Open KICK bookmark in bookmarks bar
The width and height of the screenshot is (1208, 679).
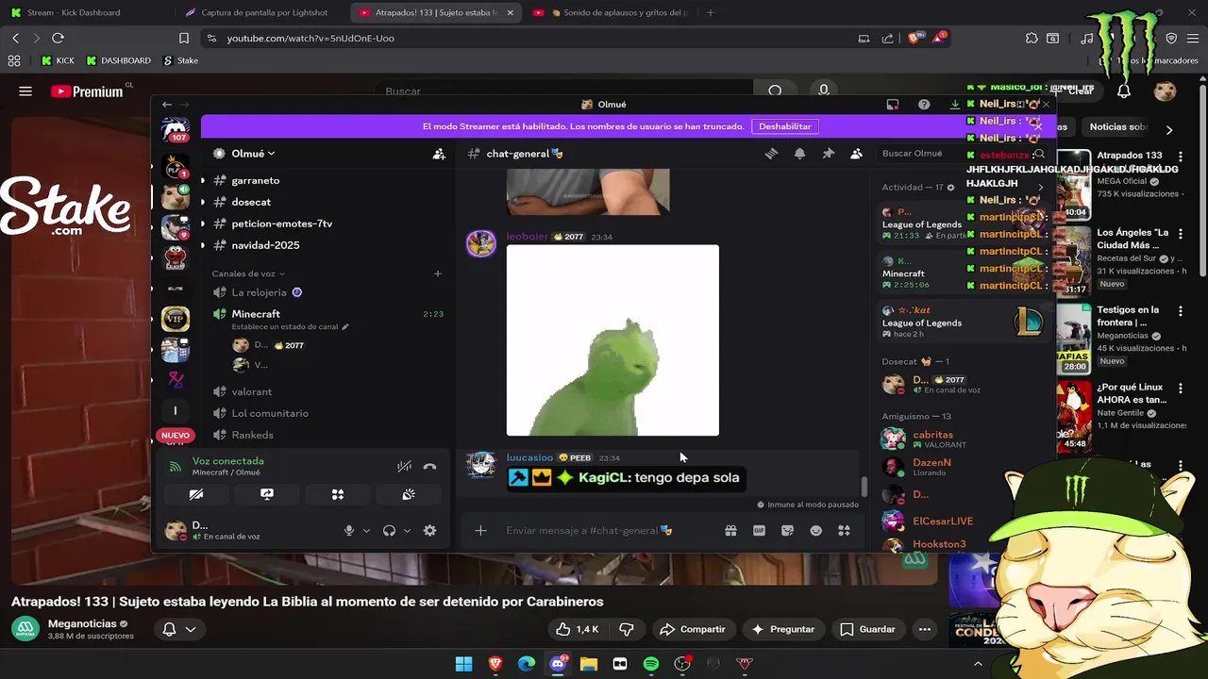pyautogui.click(x=59, y=60)
